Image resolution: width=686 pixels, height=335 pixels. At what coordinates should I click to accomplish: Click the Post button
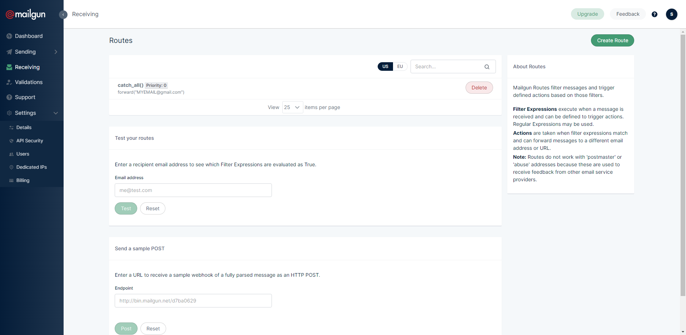pos(126,329)
